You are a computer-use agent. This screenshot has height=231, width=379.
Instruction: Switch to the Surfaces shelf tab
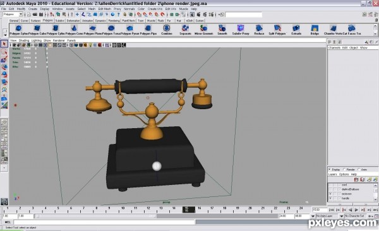(x=35, y=21)
